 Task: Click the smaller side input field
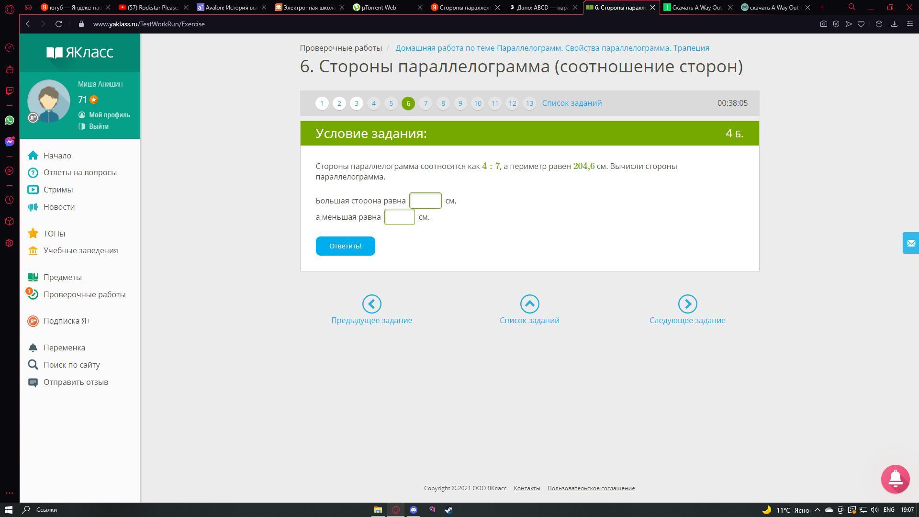399,217
